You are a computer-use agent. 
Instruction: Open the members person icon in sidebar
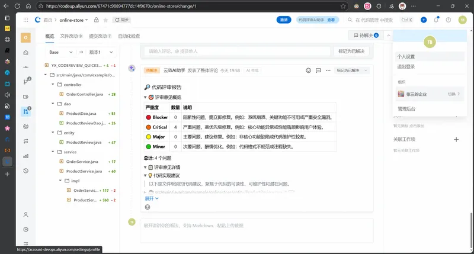click(x=25, y=215)
